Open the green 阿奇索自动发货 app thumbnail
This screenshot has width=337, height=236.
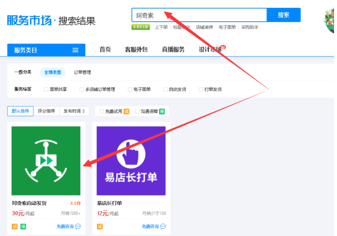[46, 161]
